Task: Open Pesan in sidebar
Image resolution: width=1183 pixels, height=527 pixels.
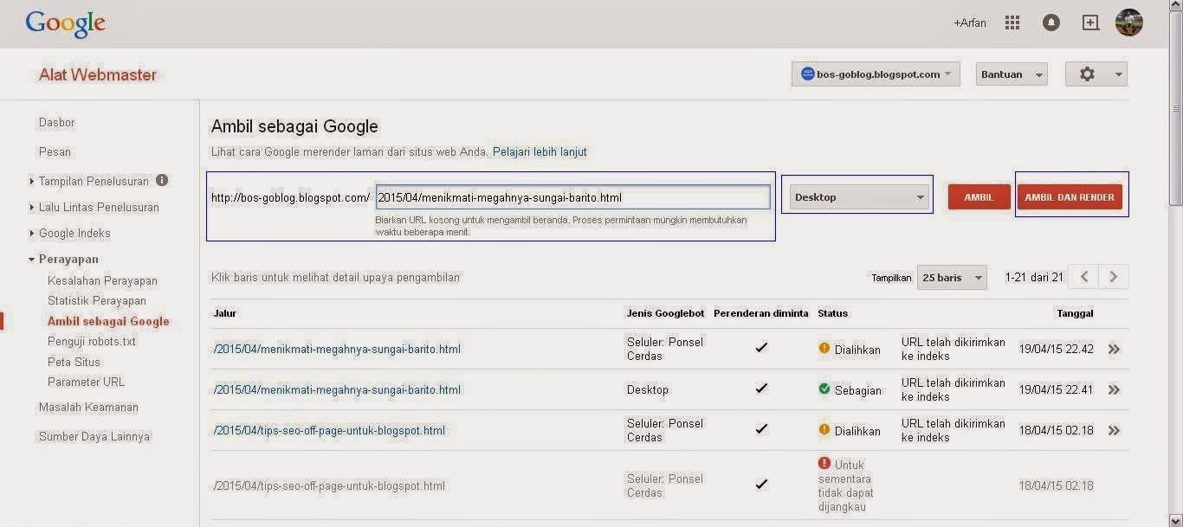Action: point(55,152)
